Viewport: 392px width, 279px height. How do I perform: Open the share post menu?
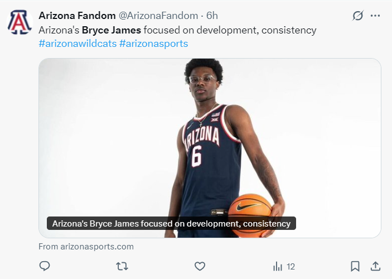pyautogui.click(x=376, y=266)
